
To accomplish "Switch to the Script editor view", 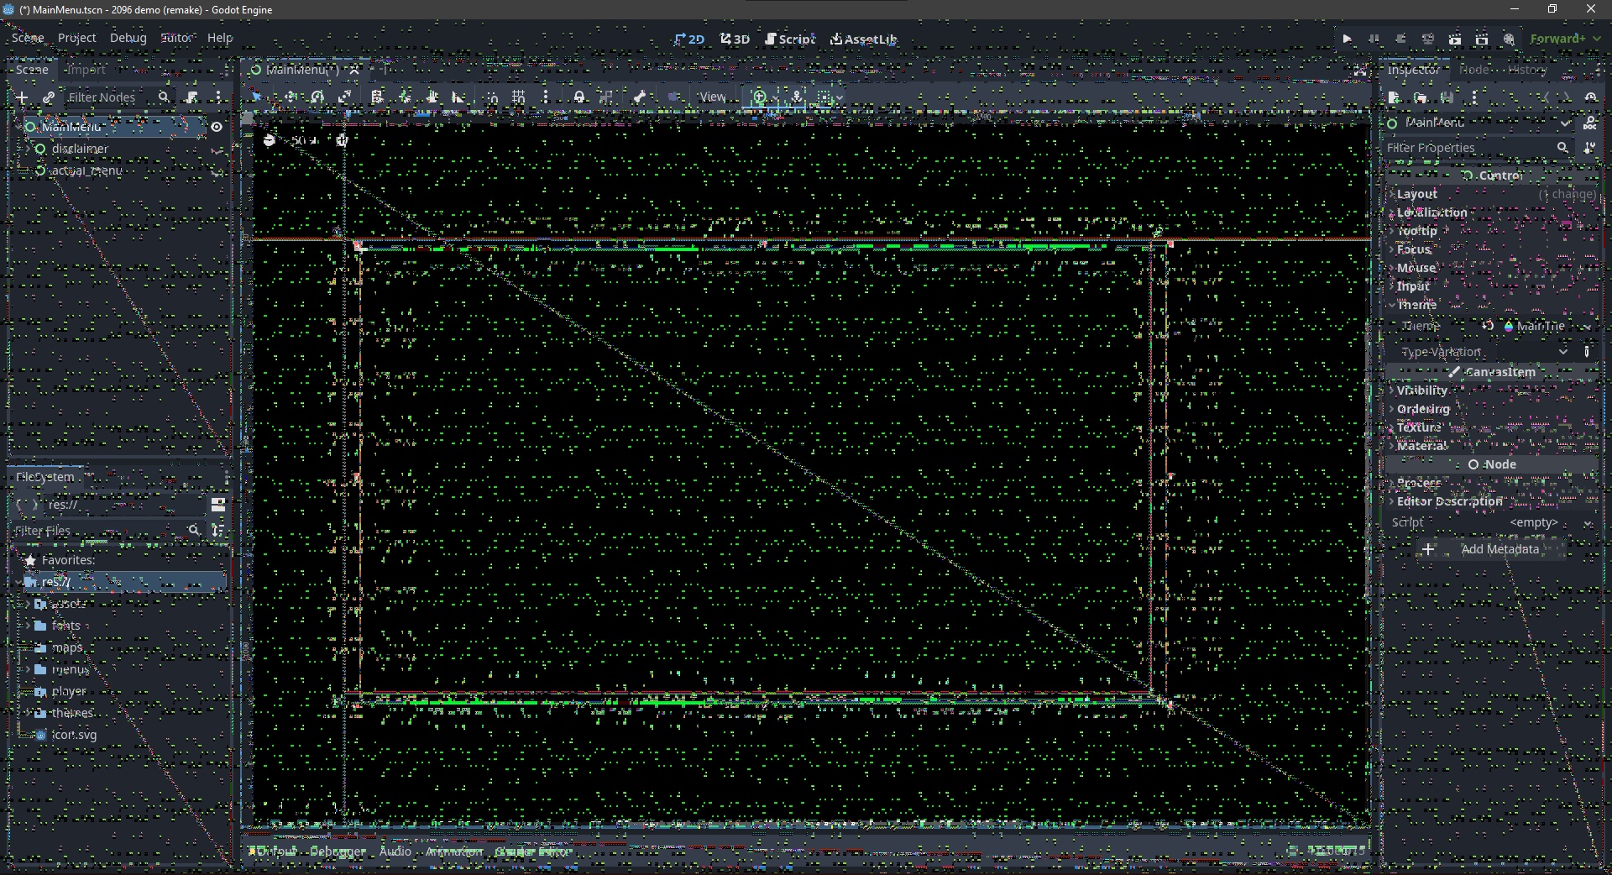I will coord(790,39).
